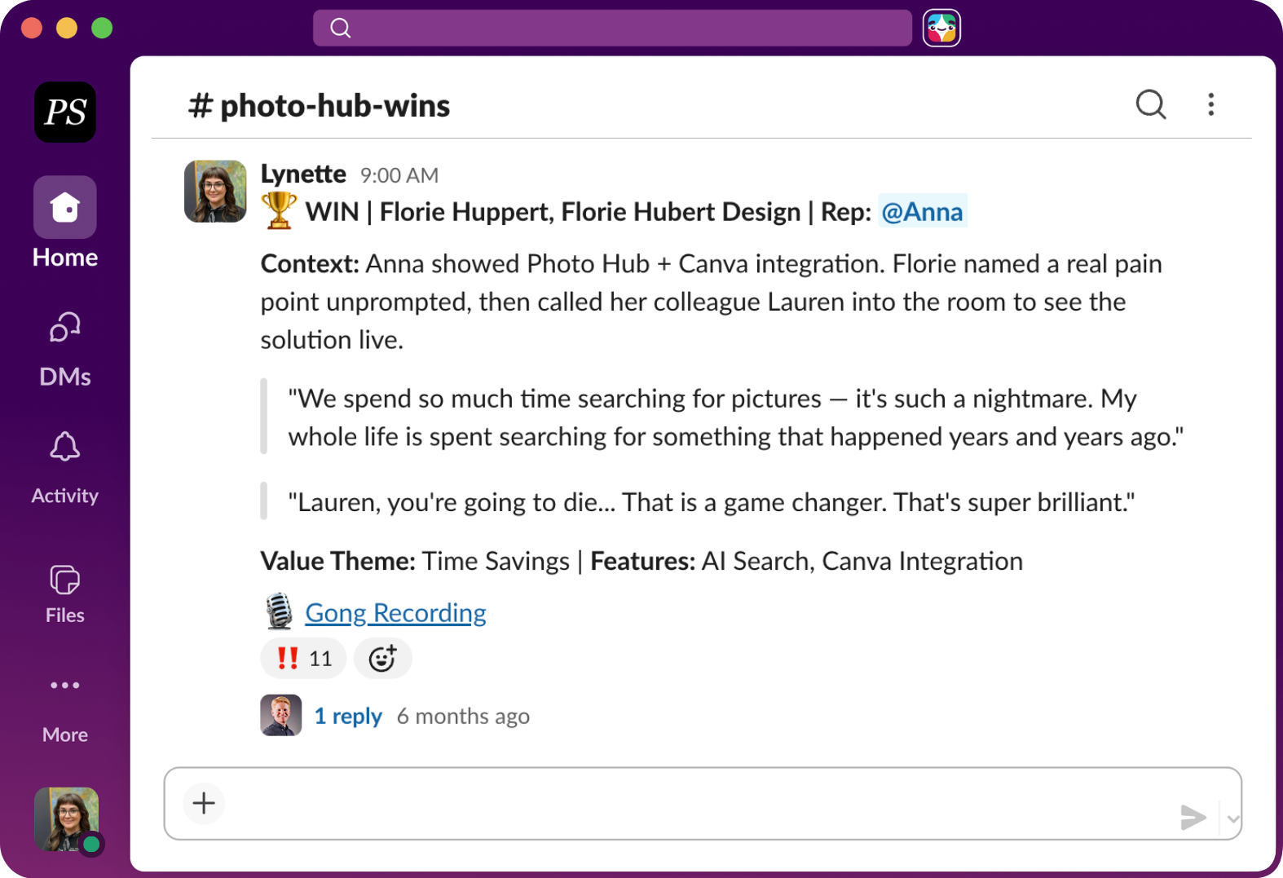Maximize the window with the green button
This screenshot has width=1283, height=878.
pyautogui.click(x=102, y=28)
